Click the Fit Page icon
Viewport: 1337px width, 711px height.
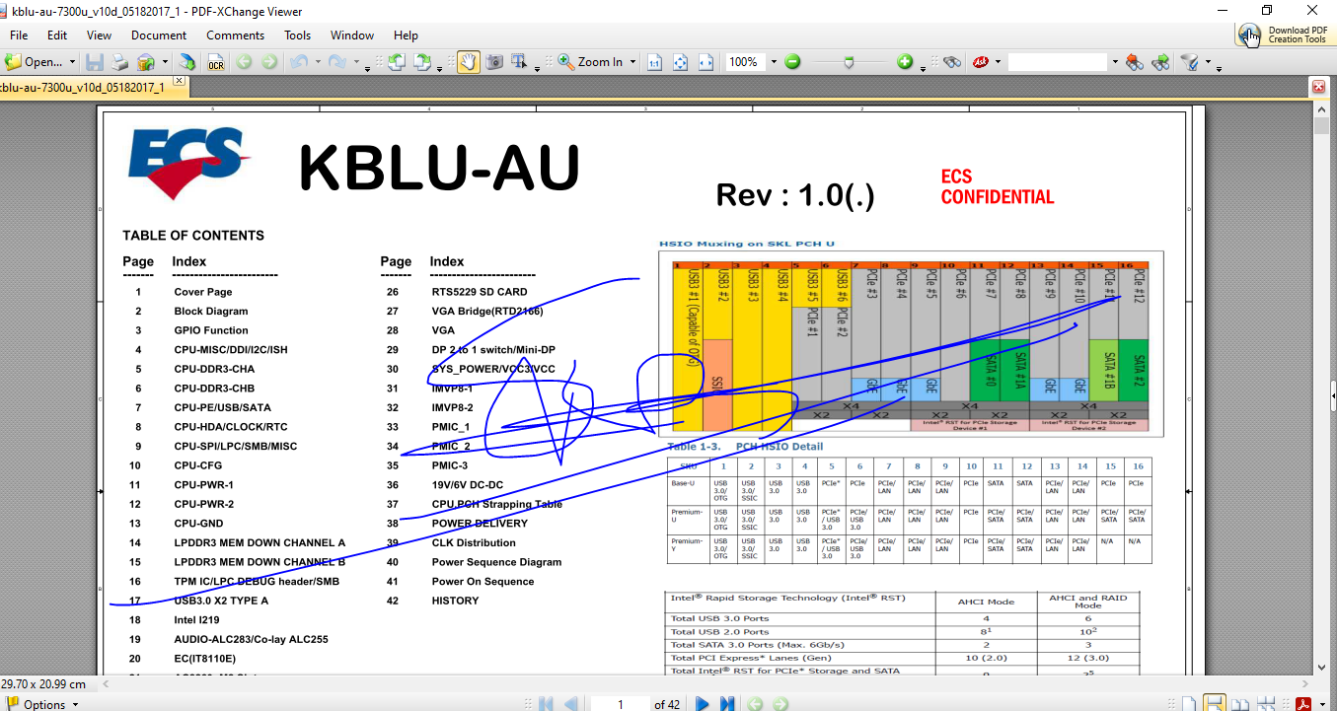pyautogui.click(x=680, y=62)
